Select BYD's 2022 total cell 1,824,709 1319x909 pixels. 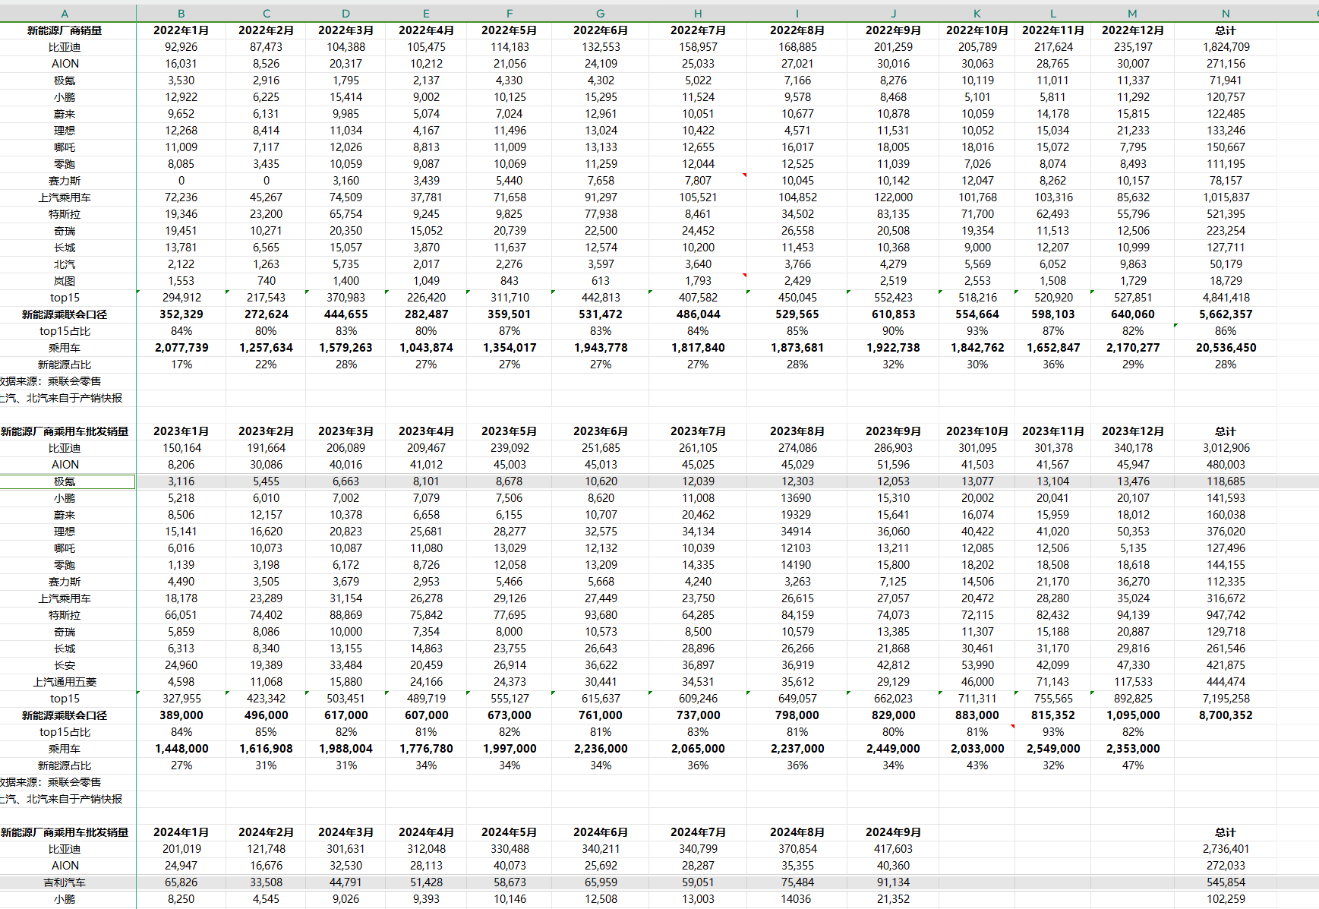coord(1226,47)
